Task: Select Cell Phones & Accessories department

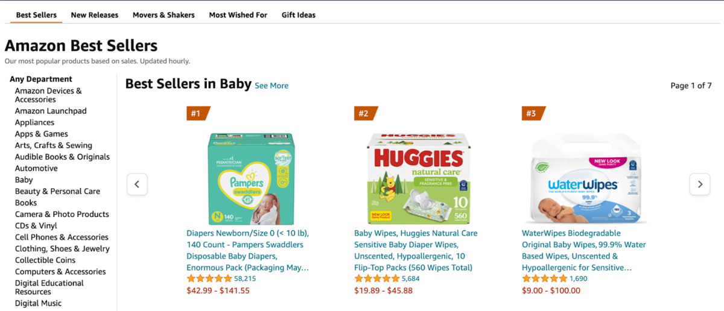Action: click(62, 237)
